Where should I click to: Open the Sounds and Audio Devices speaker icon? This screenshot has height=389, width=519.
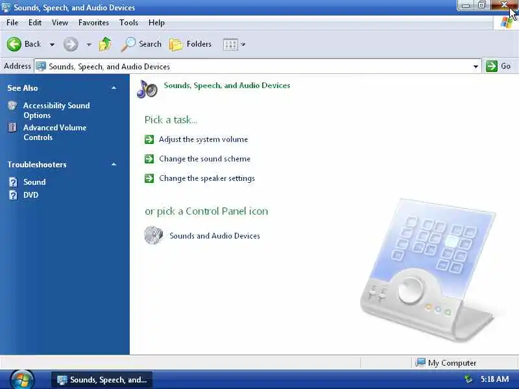pyautogui.click(x=154, y=235)
